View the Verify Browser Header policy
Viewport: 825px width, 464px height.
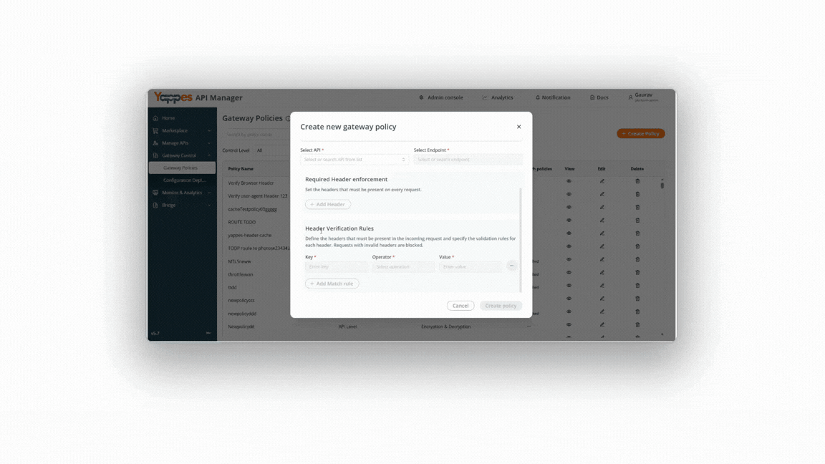tap(569, 181)
